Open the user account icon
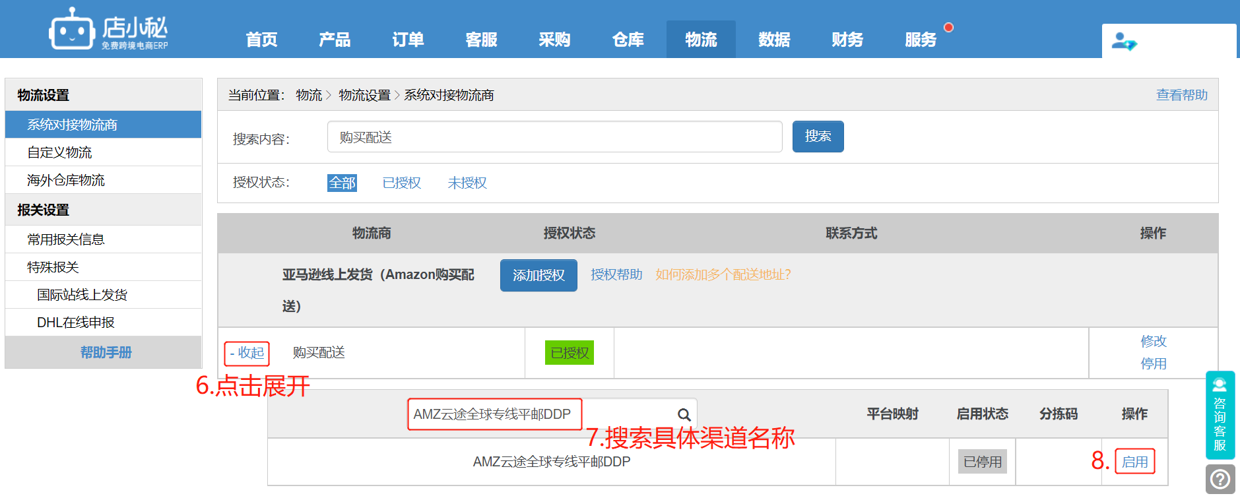 coord(1124,42)
